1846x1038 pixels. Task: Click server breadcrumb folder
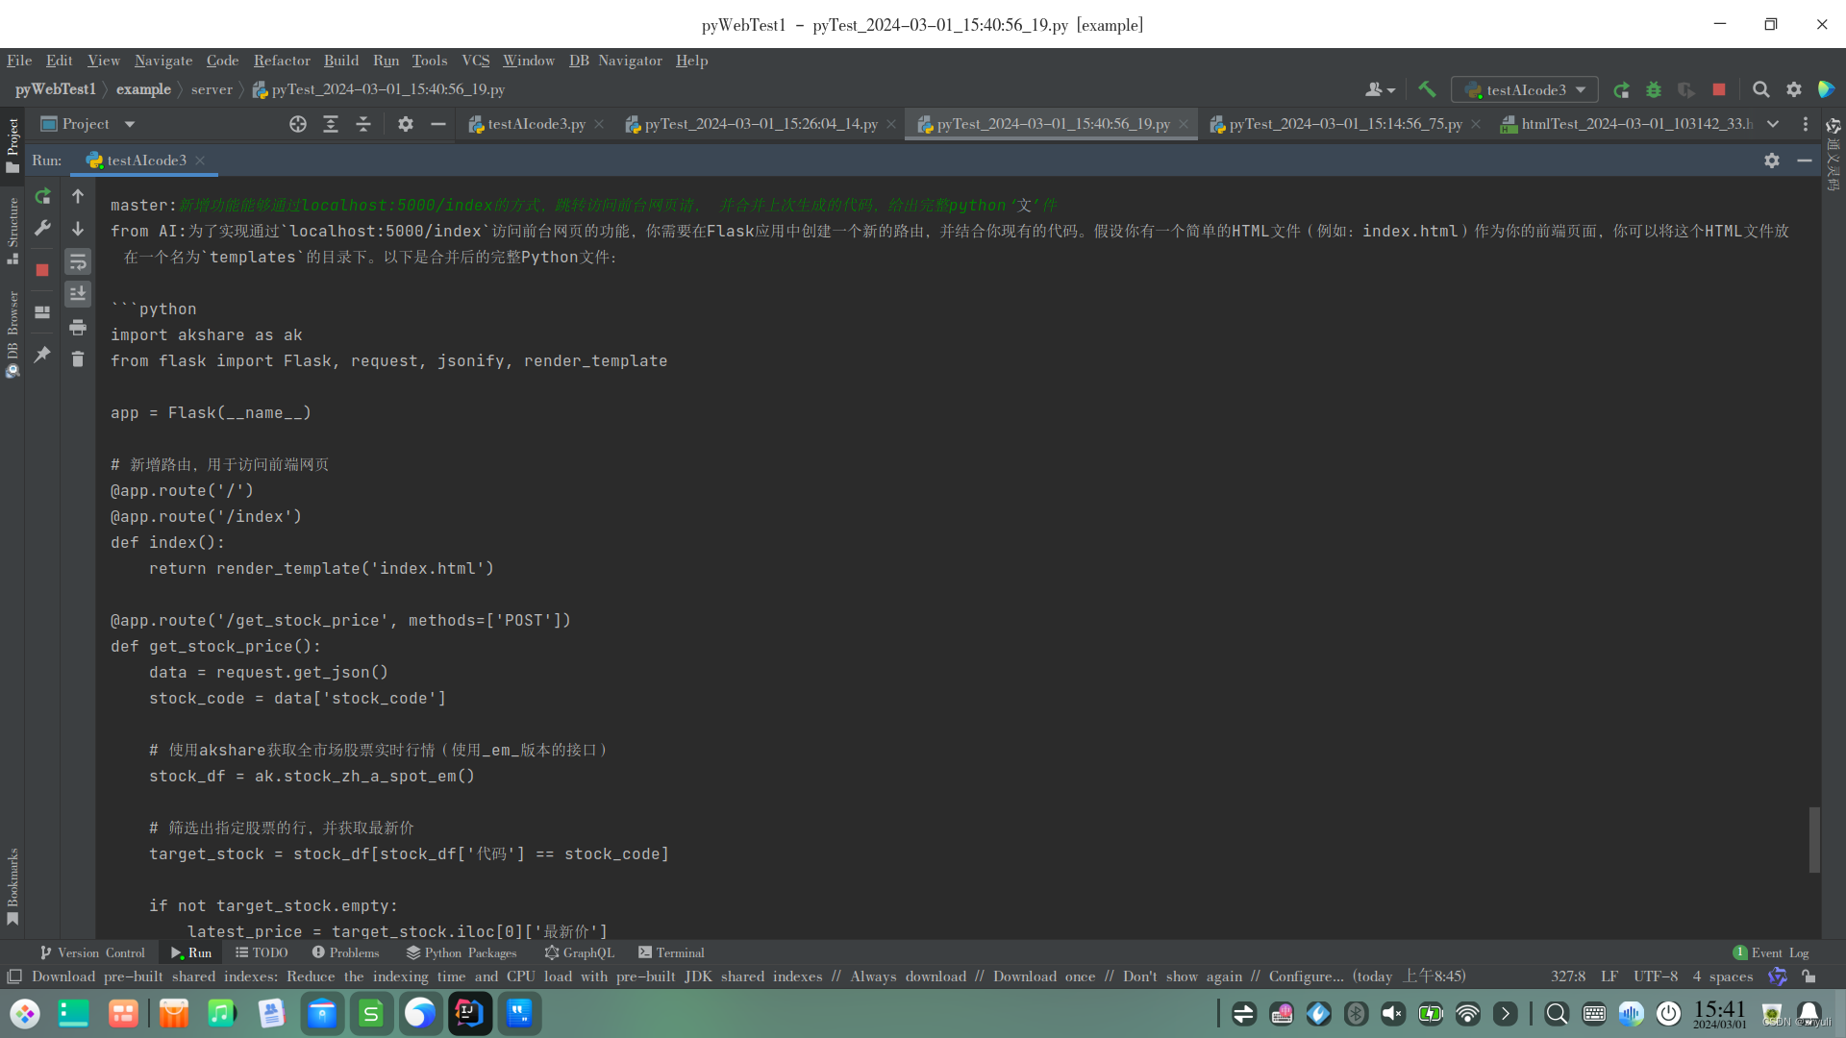coord(212,89)
